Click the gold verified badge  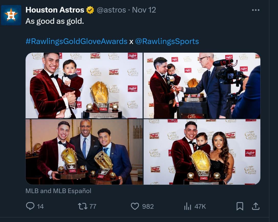tap(90, 10)
